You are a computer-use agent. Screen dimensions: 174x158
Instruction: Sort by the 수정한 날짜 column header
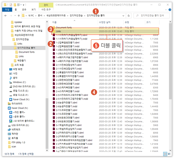point(105,22)
